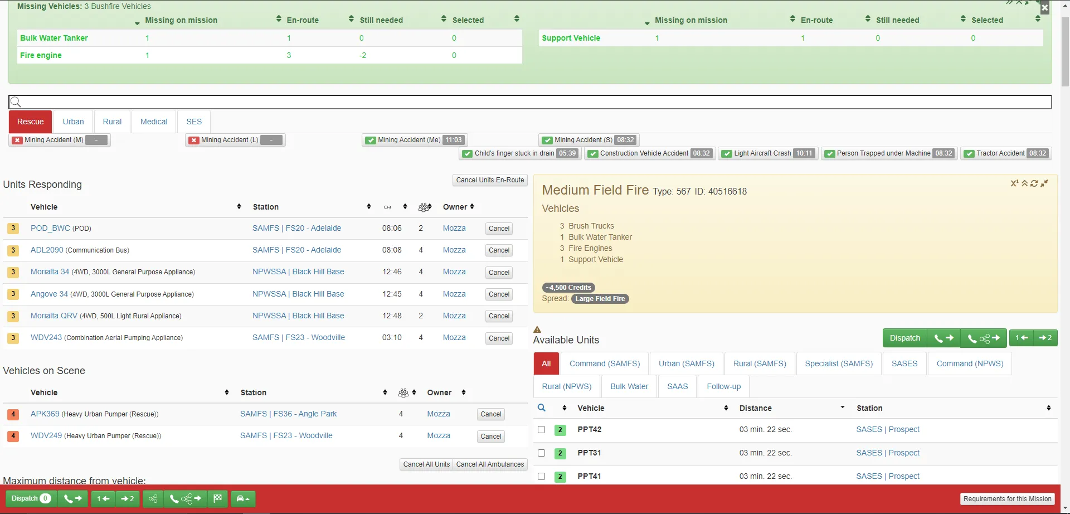Click the search magnifier in the Available Units table
The image size is (1070, 514).
pyautogui.click(x=541, y=408)
